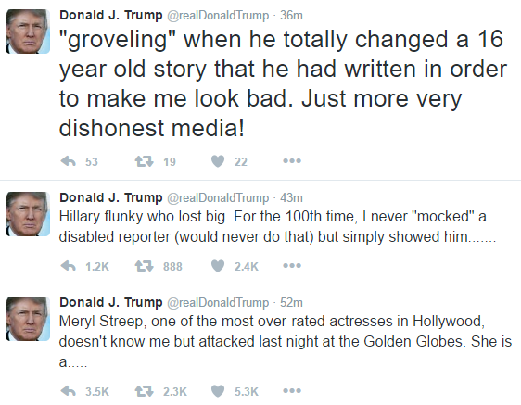The image size is (521, 405).
Task: Reply to the Meryl Streep tweet
Action: [x=69, y=391]
